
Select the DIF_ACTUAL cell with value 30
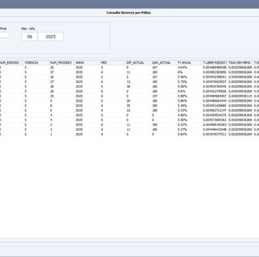[x=128, y=106]
